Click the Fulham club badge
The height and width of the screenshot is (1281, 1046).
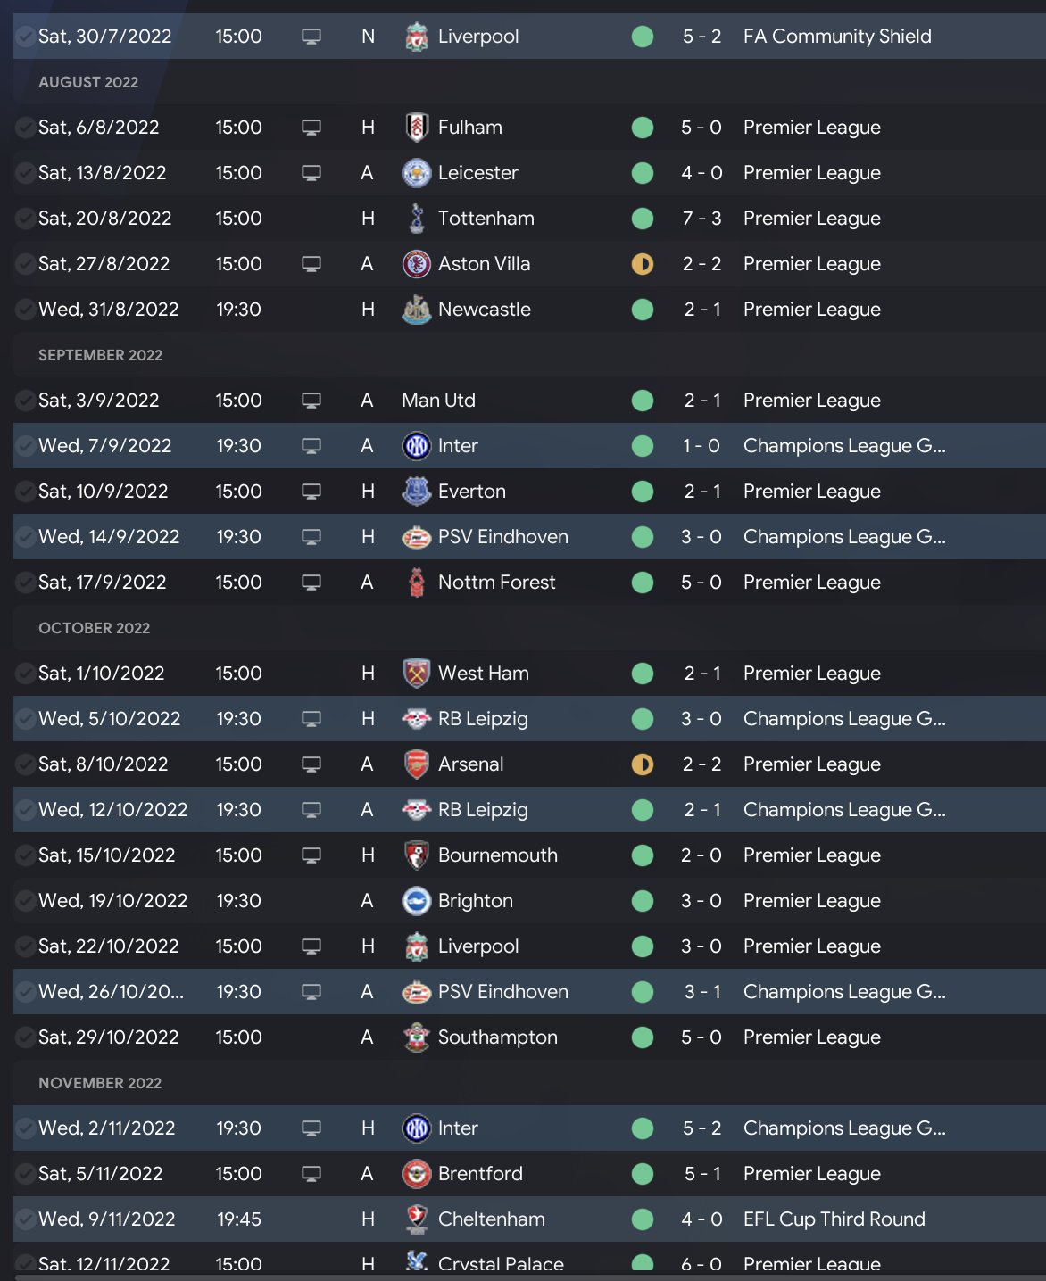coord(416,128)
